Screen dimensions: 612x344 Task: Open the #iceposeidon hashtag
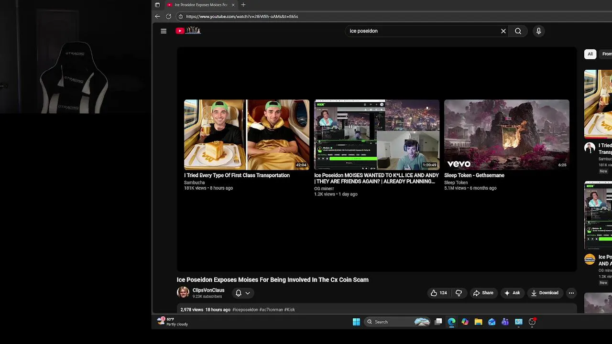[245, 310]
